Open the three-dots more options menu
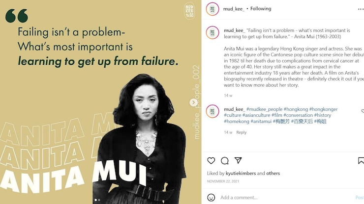The image size is (364, 204). 361,9
